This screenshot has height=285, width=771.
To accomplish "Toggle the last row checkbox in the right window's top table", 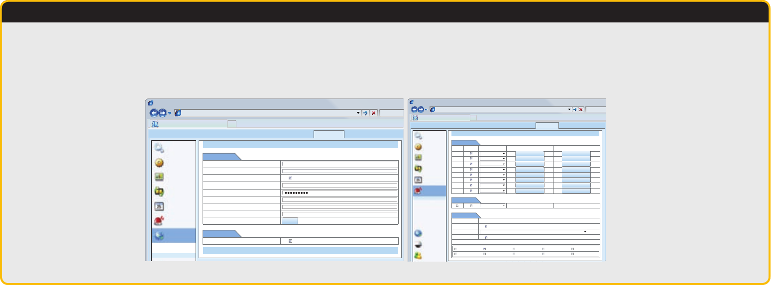I will pos(471,190).
